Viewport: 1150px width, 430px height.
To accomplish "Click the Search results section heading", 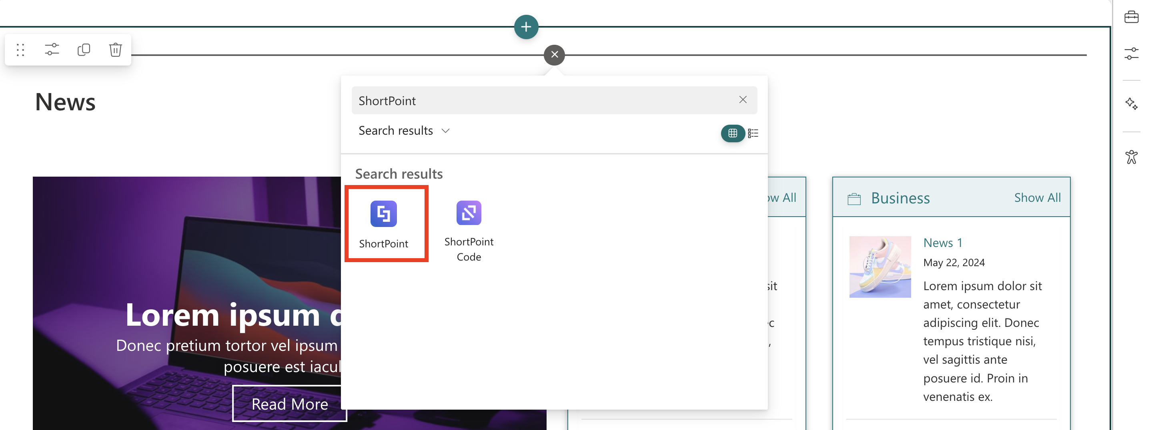I will tap(399, 173).
